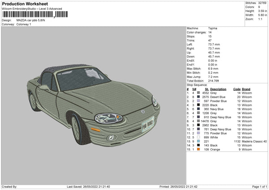This screenshot has height=190, width=269.
Task: Click the 'St.' column header
Action: click(x=207, y=89)
